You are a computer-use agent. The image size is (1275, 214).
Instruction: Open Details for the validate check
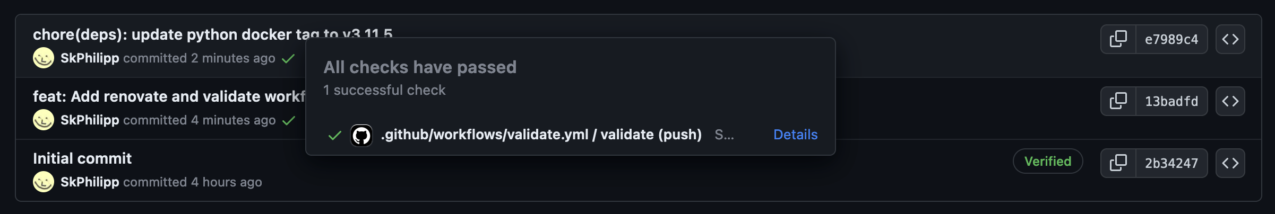tap(795, 135)
